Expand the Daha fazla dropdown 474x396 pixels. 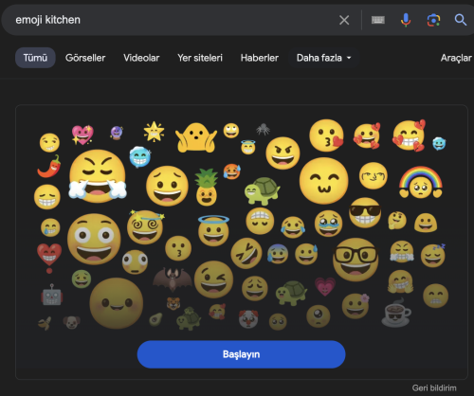tap(324, 58)
